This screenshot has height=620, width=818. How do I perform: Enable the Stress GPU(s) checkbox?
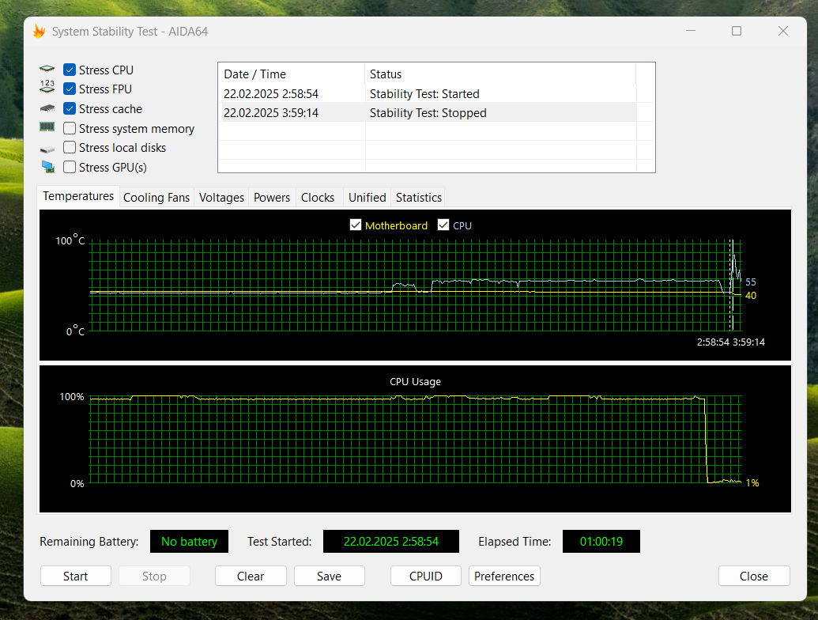70,167
